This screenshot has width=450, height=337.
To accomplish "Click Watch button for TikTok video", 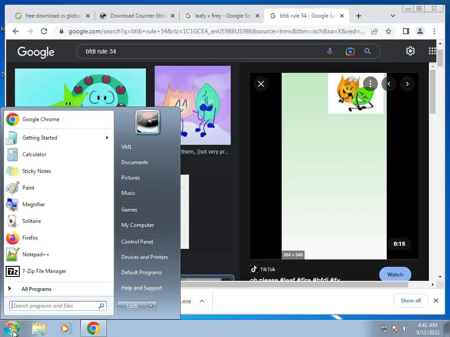I will 395,274.
